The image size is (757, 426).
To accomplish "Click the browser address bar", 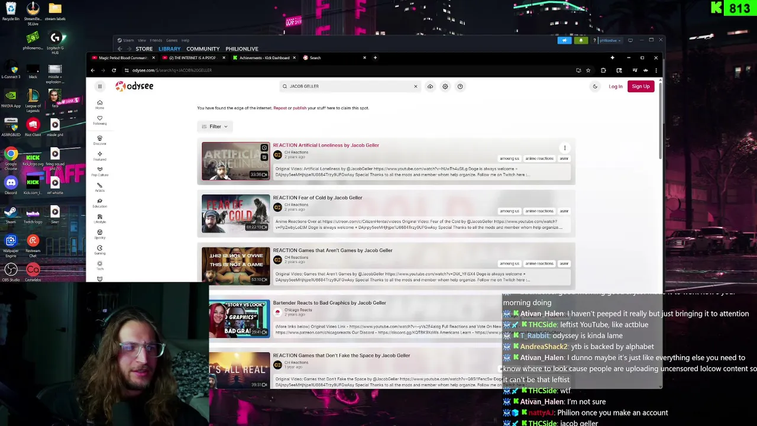I will (x=349, y=70).
